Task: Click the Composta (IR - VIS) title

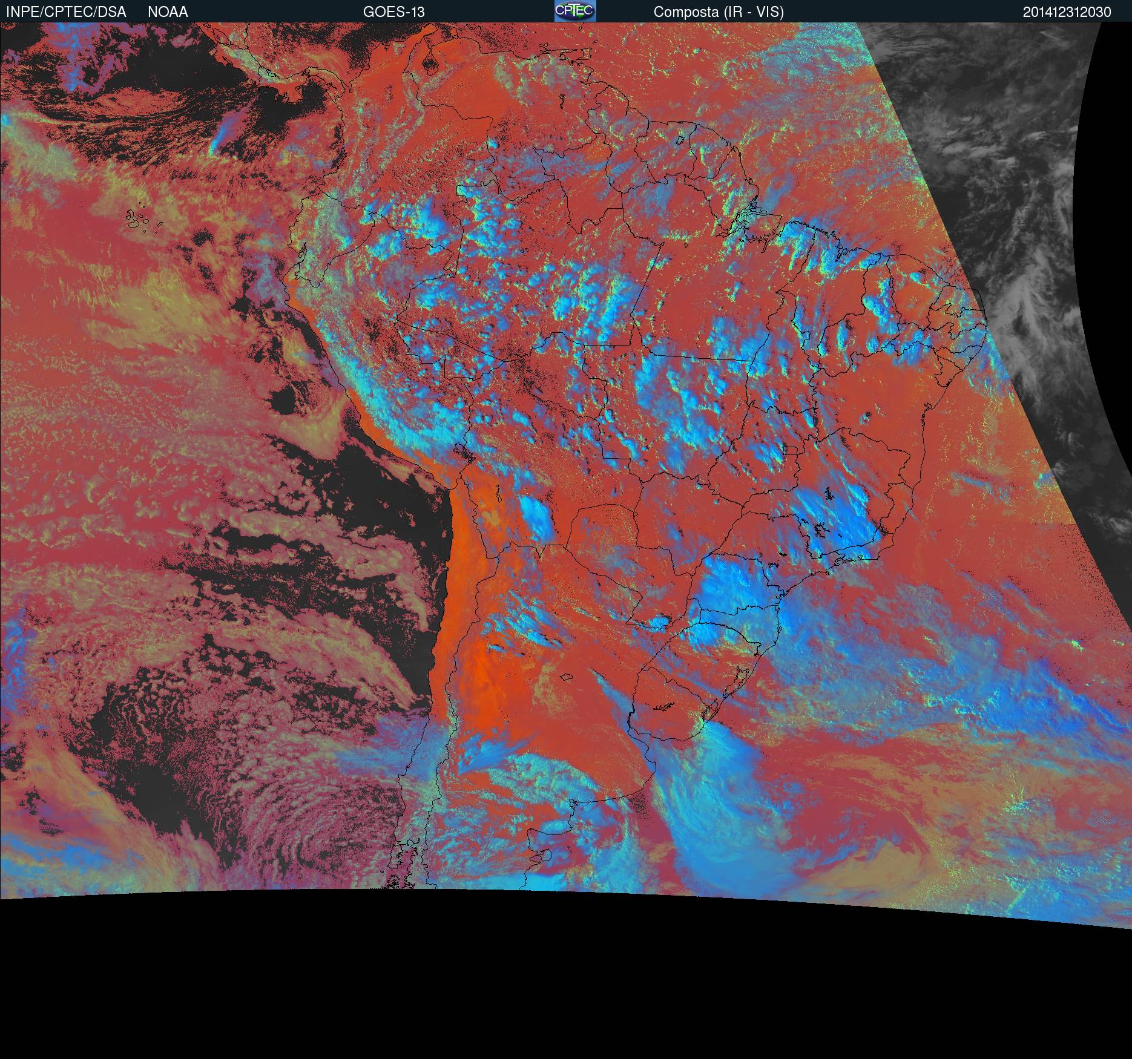Action: 719,11
